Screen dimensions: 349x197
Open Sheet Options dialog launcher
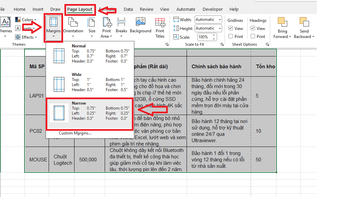point(267,45)
